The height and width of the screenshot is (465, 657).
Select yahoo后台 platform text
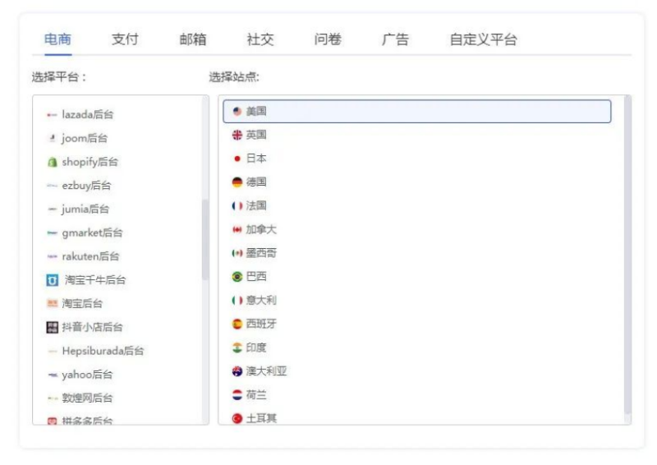click(87, 375)
